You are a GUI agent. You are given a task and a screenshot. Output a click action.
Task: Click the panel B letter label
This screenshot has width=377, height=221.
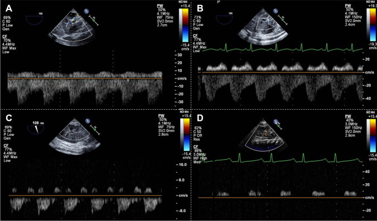coord(200,9)
